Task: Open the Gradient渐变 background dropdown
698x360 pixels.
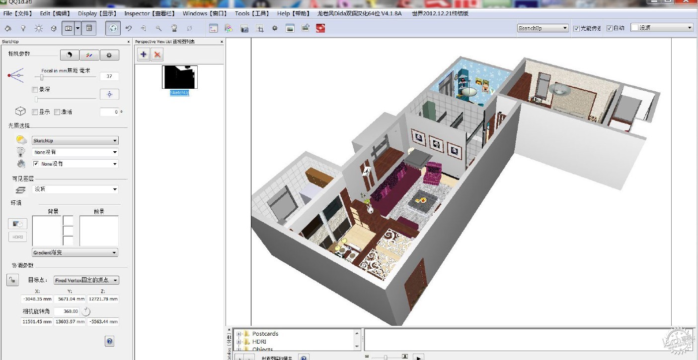Action: click(x=75, y=252)
